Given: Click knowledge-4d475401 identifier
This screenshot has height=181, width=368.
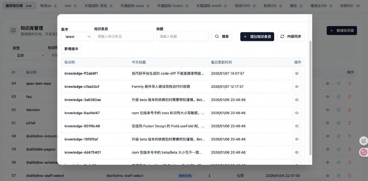Looking at the screenshot, I should 82,152.
